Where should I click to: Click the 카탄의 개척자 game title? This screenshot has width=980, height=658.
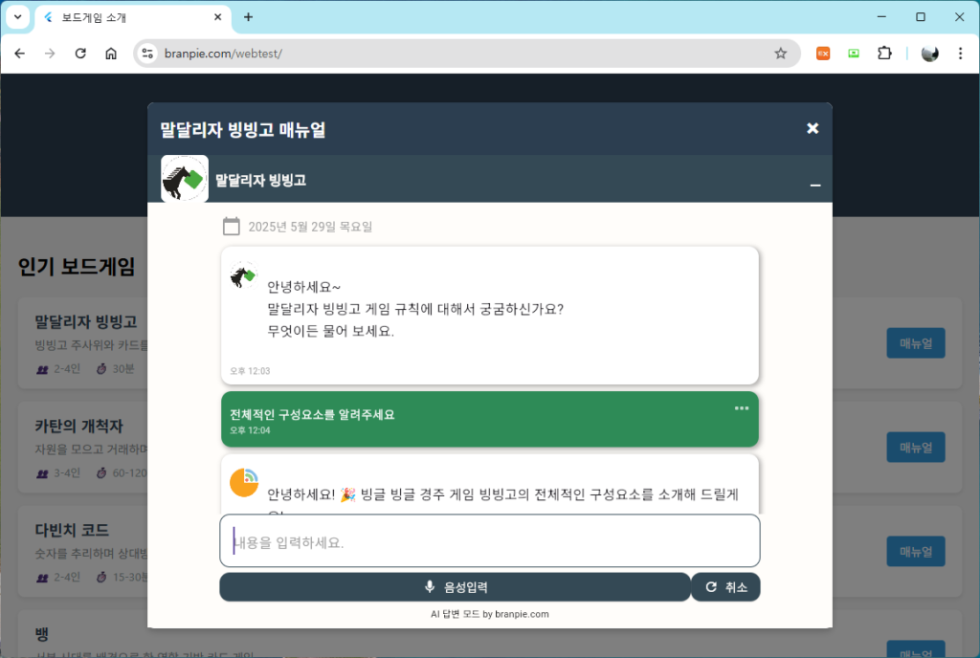[78, 427]
